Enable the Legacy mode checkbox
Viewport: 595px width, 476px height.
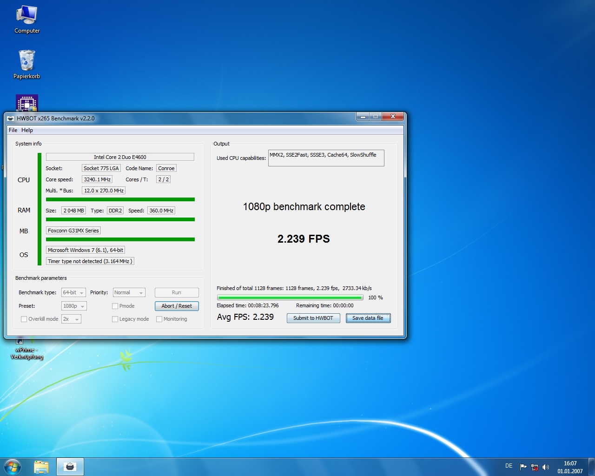coord(115,319)
